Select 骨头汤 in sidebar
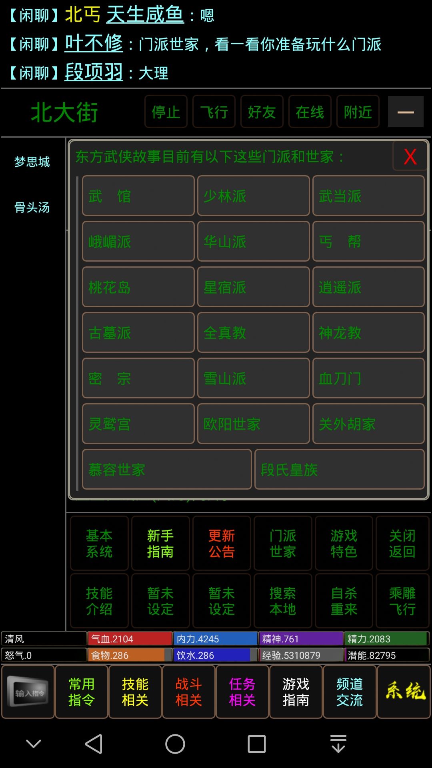The width and height of the screenshot is (432, 768). tap(32, 207)
